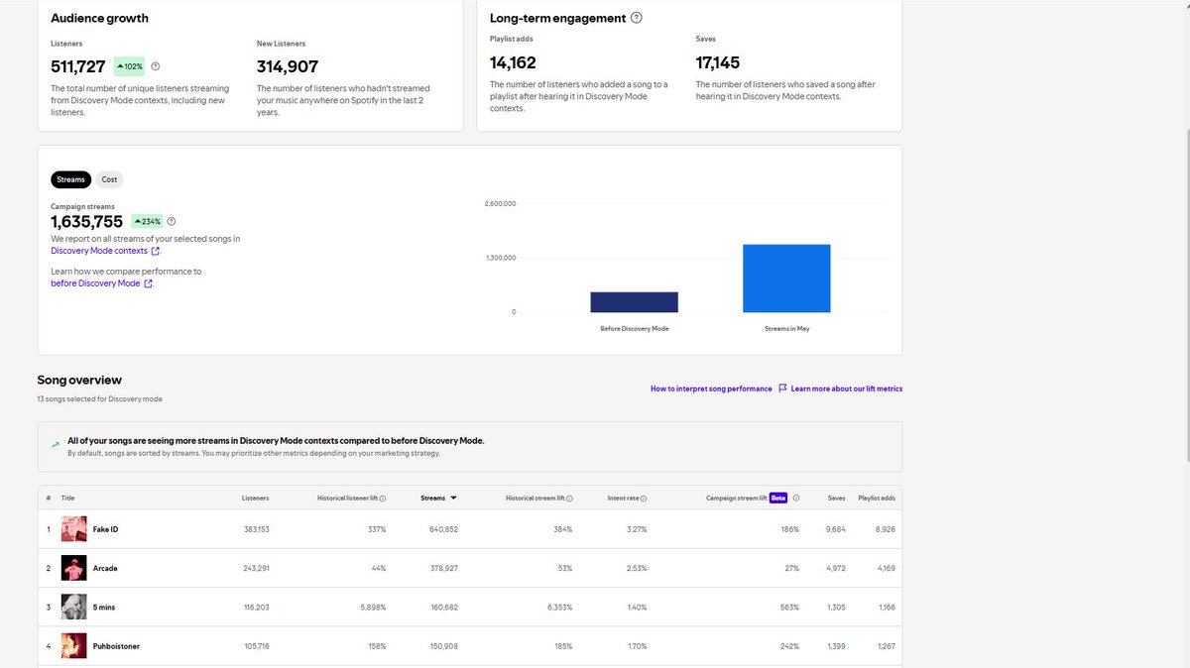Click Fake ID album thumbnail
The image size is (1190, 668).
[74, 529]
